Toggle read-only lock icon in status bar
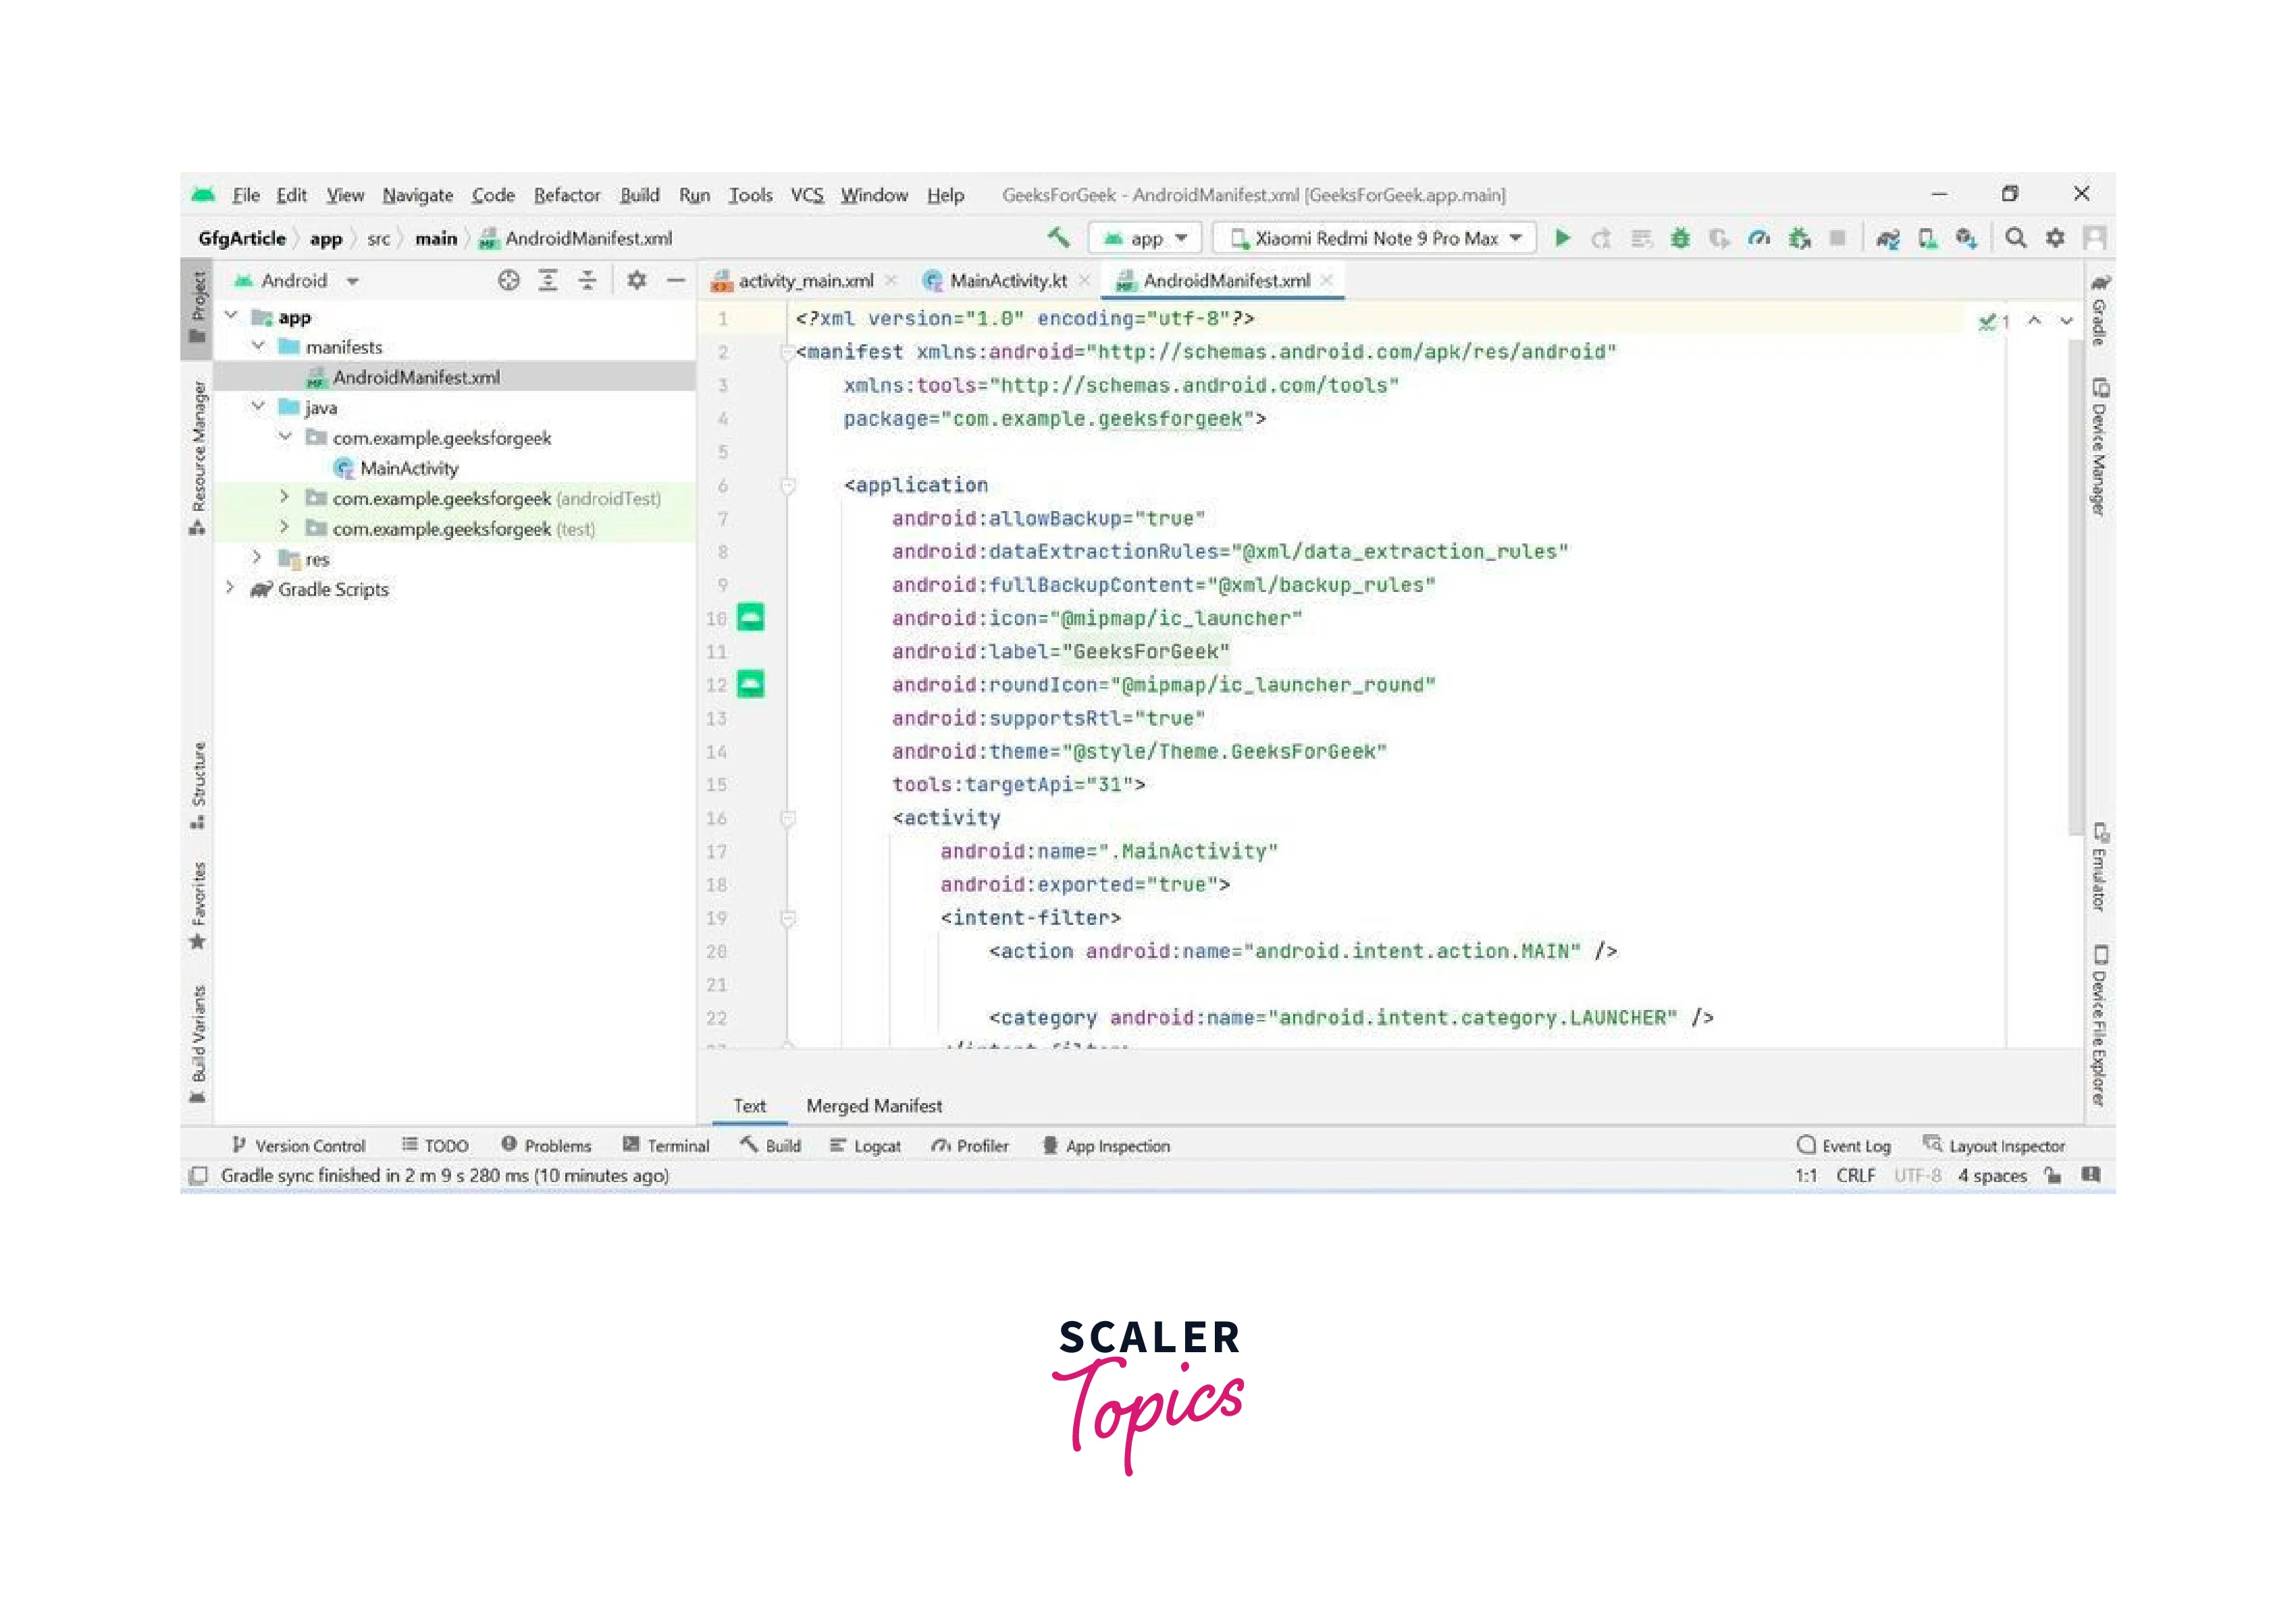This screenshot has width=2296, height=1606. [2053, 1175]
